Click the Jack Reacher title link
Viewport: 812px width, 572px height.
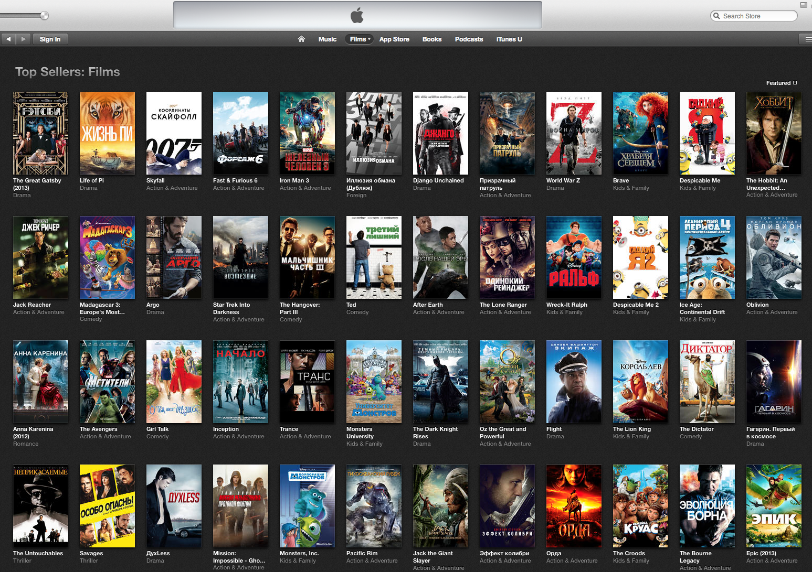point(32,305)
